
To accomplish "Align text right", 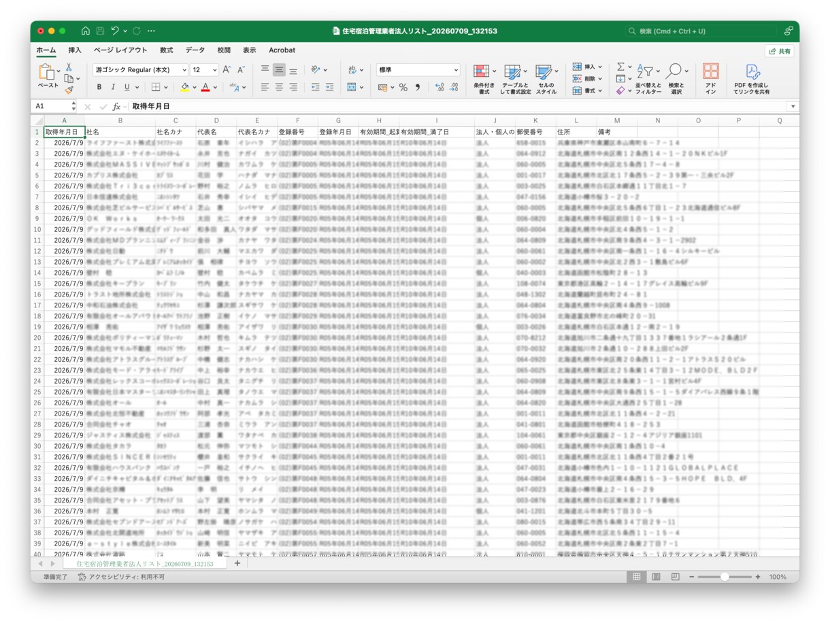I will click(x=293, y=87).
